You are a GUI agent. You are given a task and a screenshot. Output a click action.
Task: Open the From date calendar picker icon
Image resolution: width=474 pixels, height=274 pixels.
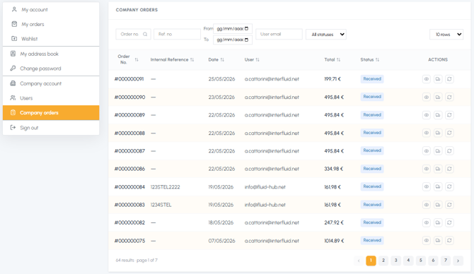tap(246, 29)
